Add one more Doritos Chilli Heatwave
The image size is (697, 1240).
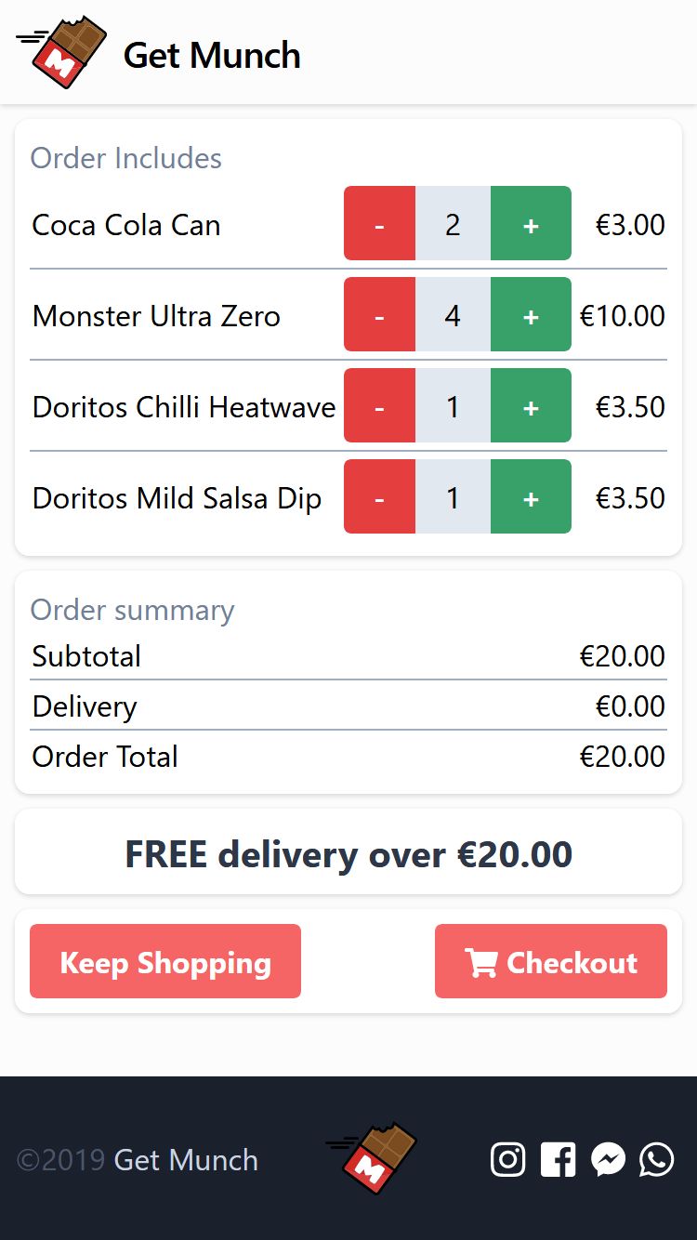click(x=531, y=405)
